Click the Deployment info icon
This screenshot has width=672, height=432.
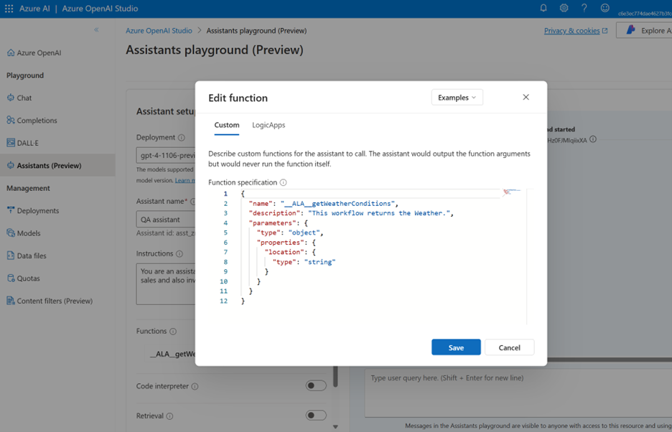182,138
